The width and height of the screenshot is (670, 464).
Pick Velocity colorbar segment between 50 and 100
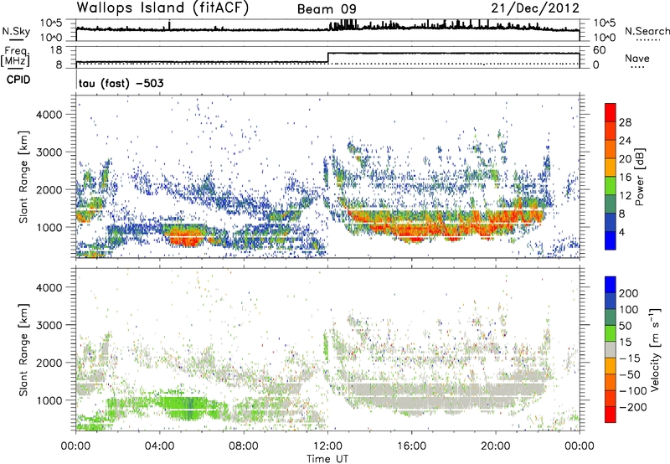click(611, 317)
